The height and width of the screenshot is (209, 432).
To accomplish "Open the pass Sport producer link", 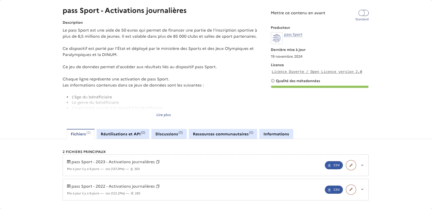I will 293,35.
